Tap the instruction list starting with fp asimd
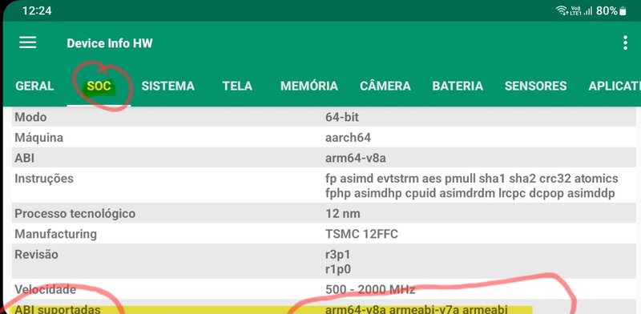Image resolution: width=641 pixels, height=314 pixels. tap(472, 186)
